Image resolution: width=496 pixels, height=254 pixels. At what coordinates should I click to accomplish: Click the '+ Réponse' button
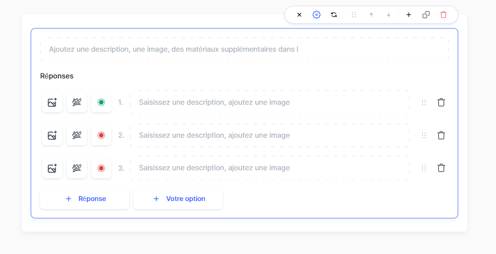pos(85,199)
